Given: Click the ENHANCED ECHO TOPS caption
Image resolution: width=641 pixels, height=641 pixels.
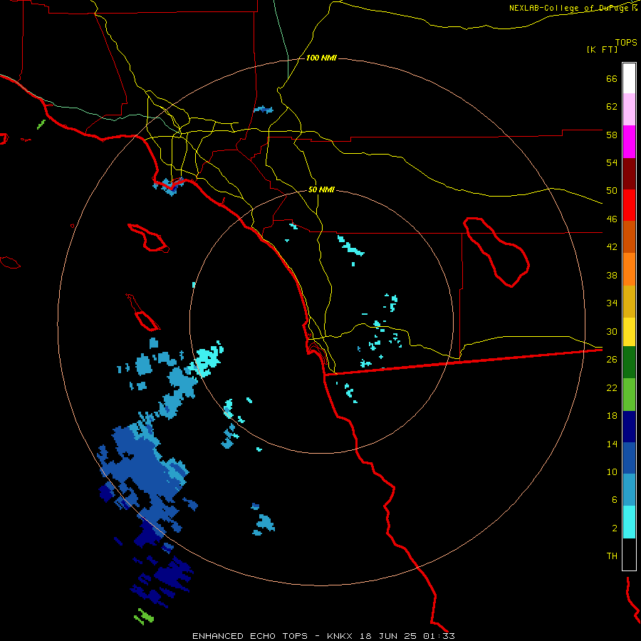Looking at the screenshot, I should pyautogui.click(x=250, y=636).
